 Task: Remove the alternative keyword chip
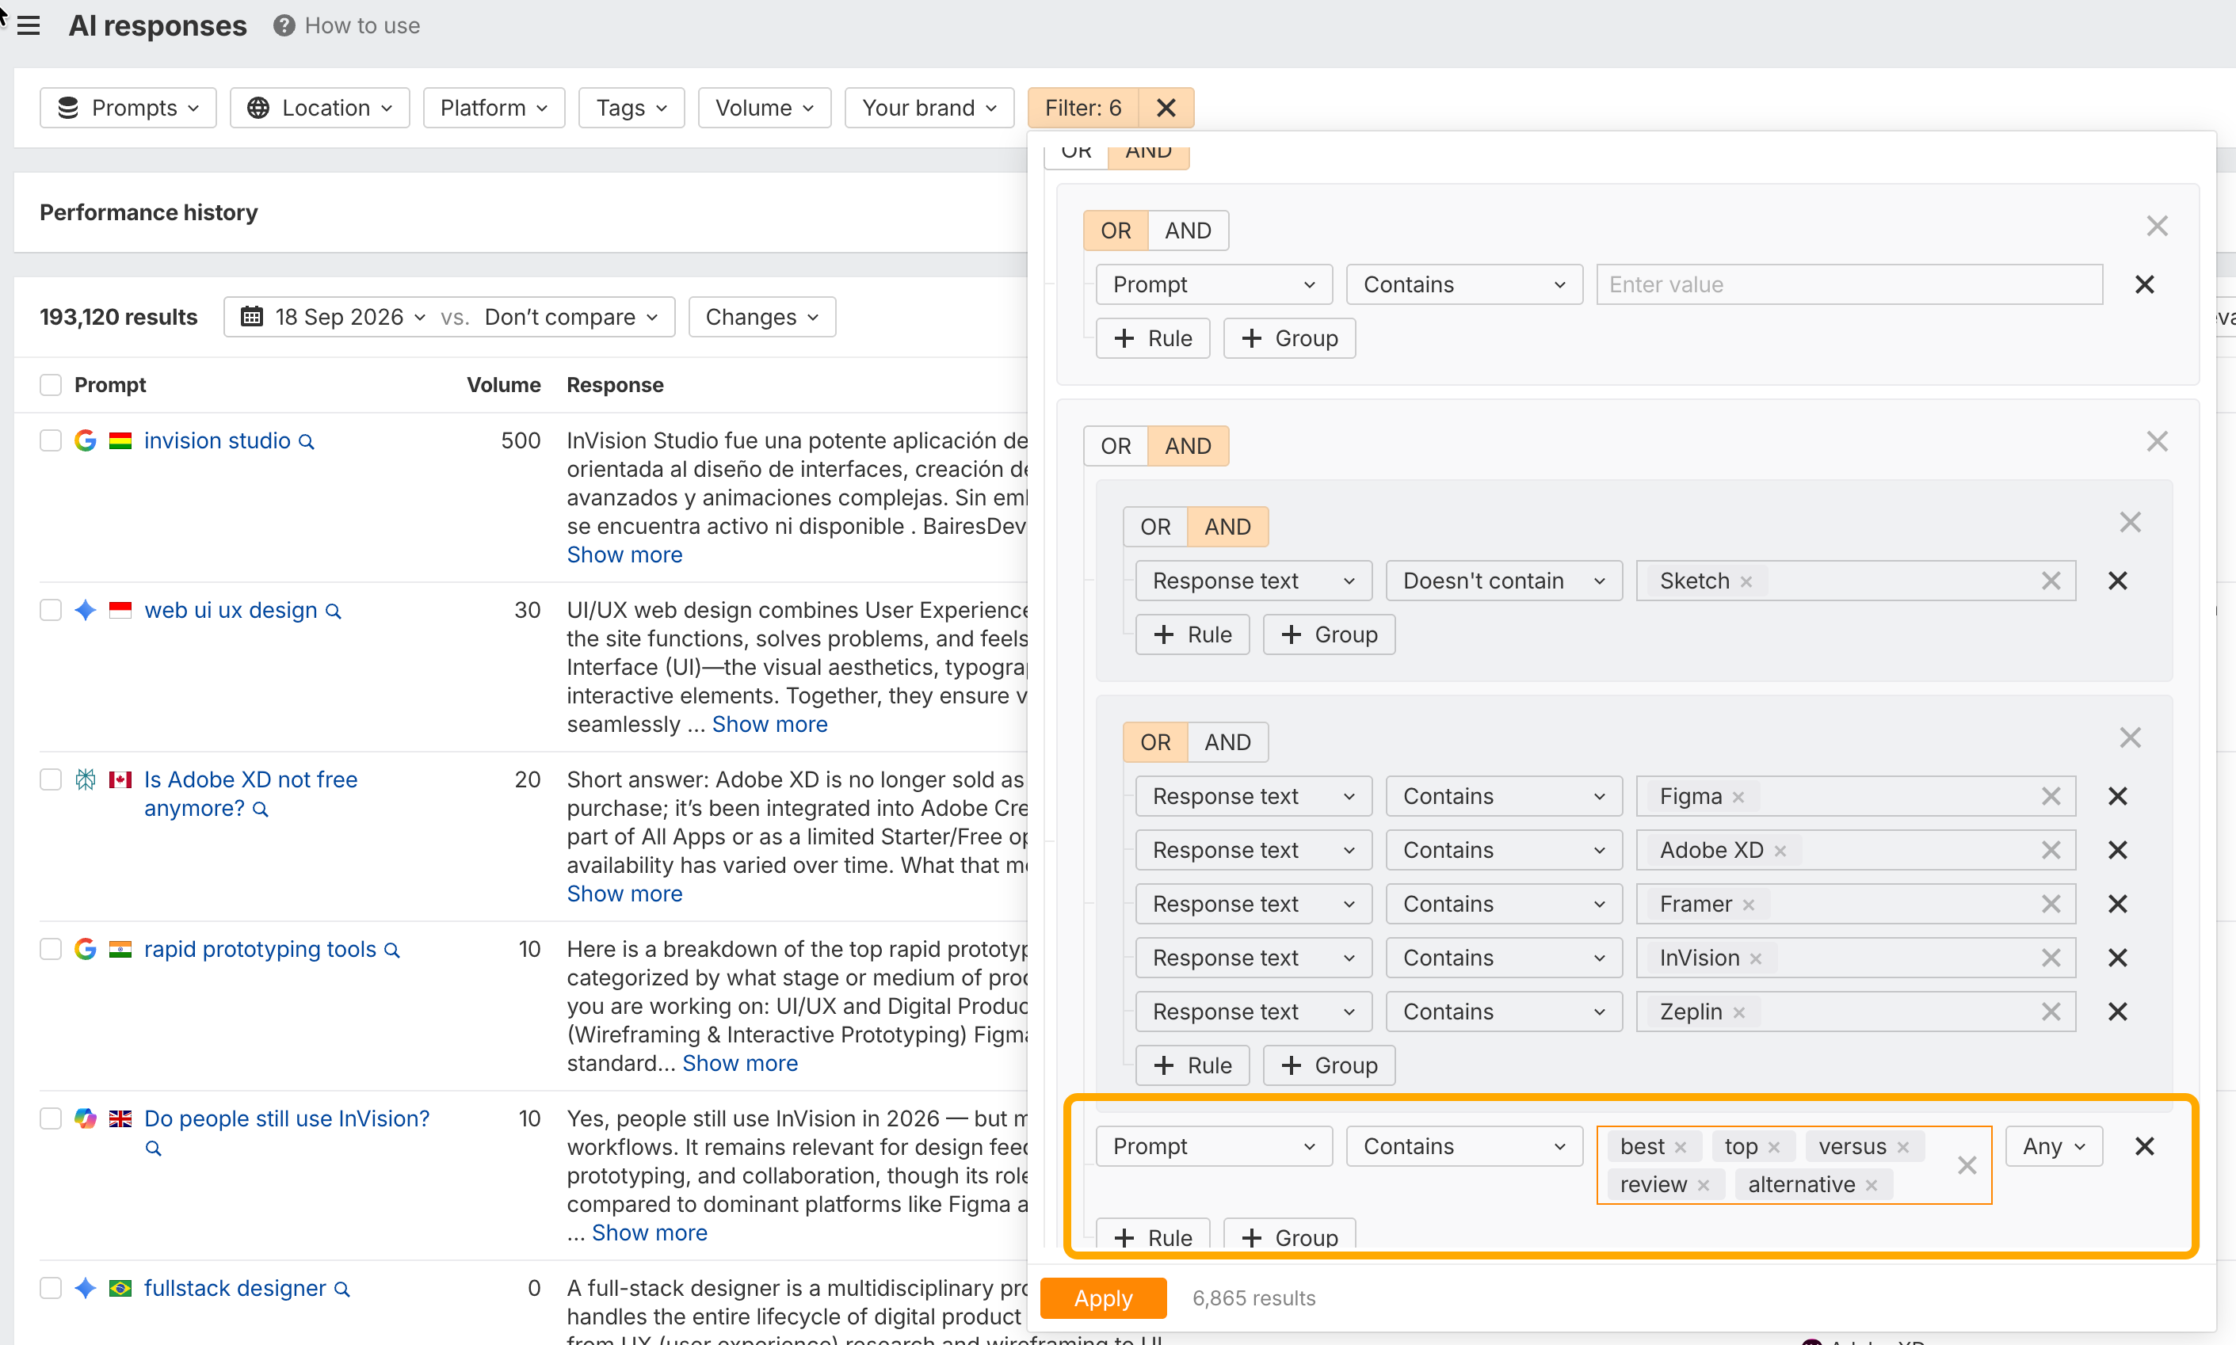(1872, 1186)
